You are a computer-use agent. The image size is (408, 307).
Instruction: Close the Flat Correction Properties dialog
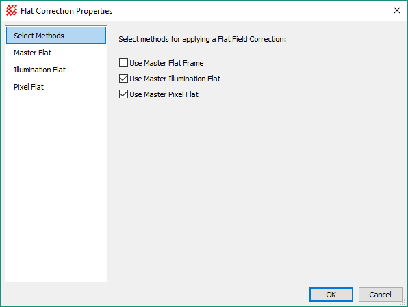[x=397, y=10]
